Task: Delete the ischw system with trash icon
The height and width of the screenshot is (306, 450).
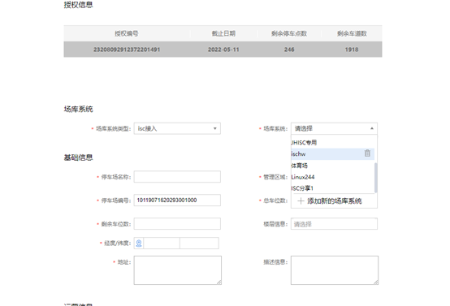Action: tap(367, 153)
